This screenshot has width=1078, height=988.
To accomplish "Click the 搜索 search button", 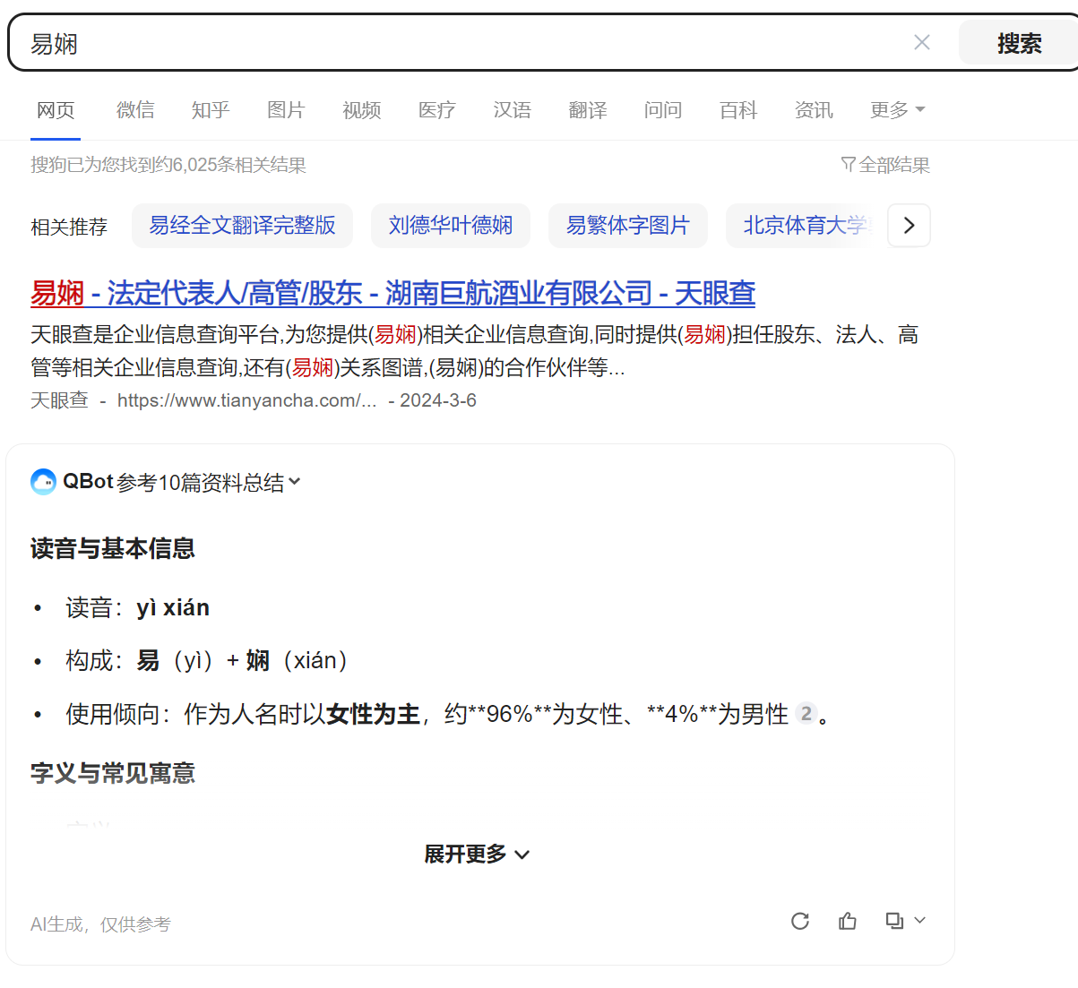I will (x=1019, y=42).
